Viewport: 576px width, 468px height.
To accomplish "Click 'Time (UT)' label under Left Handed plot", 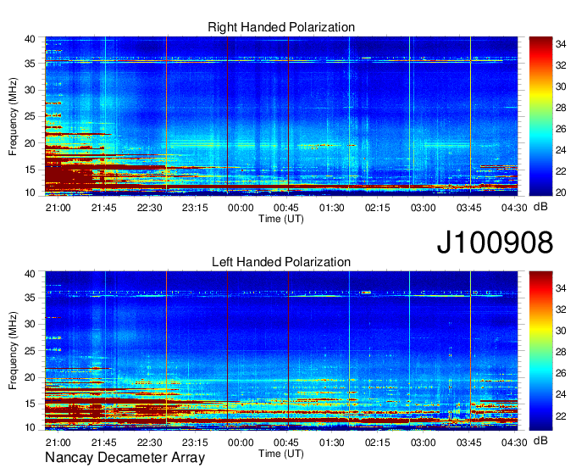I will point(281,454).
